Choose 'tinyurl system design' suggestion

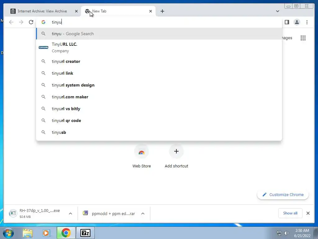159,85
